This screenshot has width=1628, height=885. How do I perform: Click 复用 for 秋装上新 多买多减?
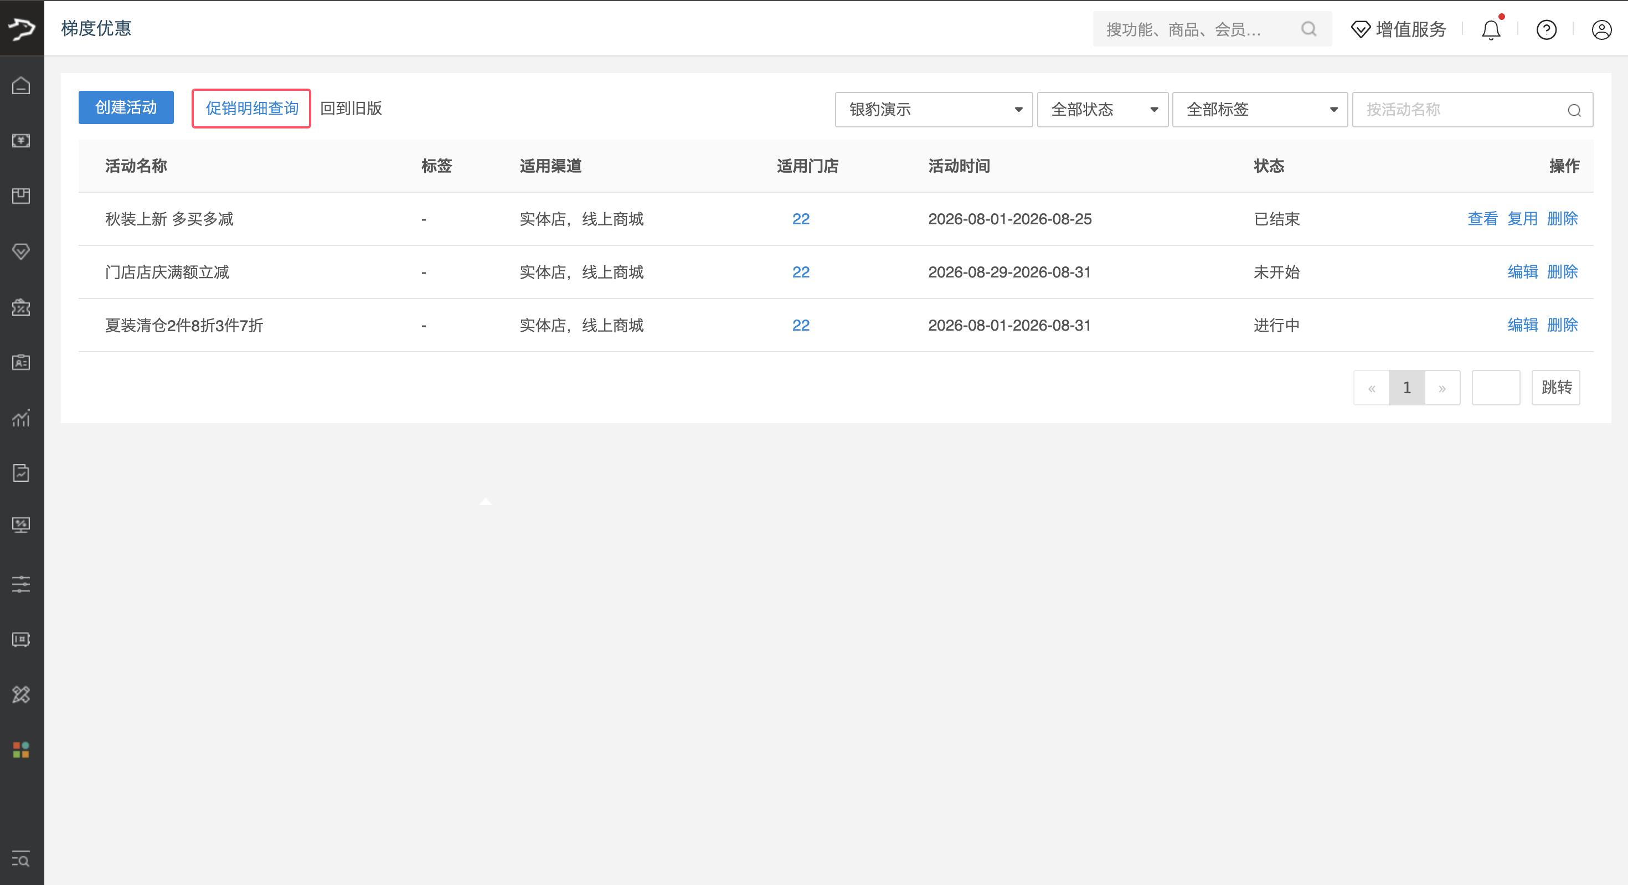coord(1522,219)
